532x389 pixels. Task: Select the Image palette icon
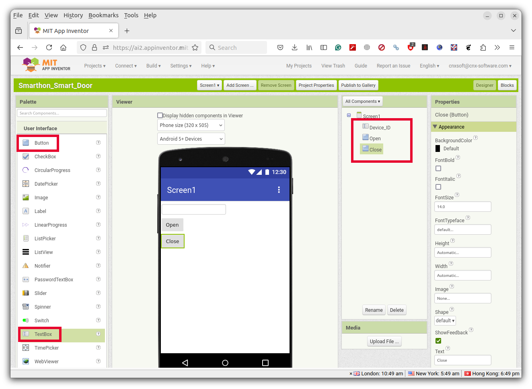tap(26, 197)
